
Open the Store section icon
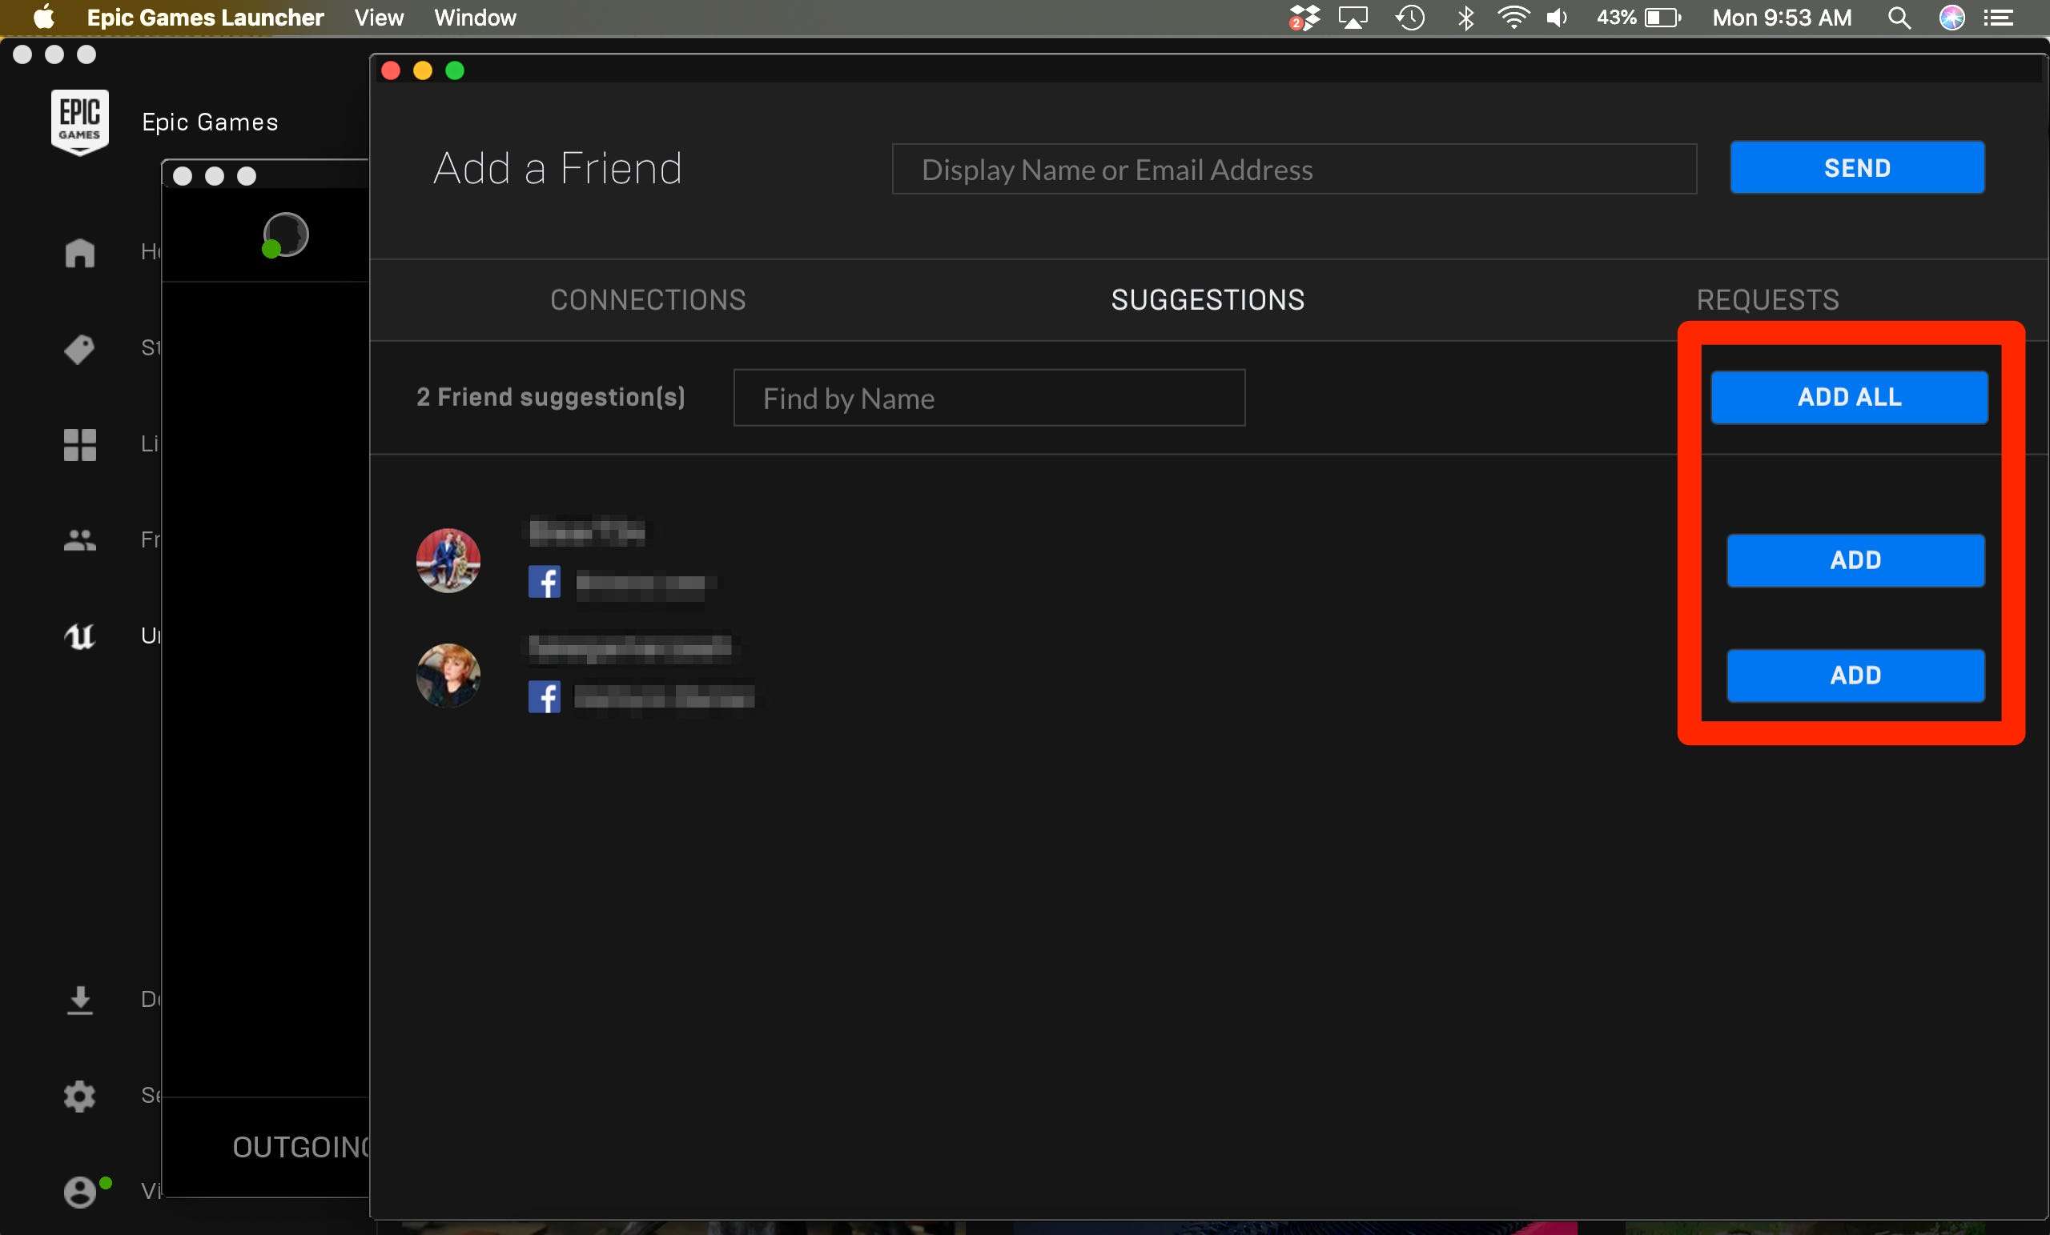(x=79, y=347)
